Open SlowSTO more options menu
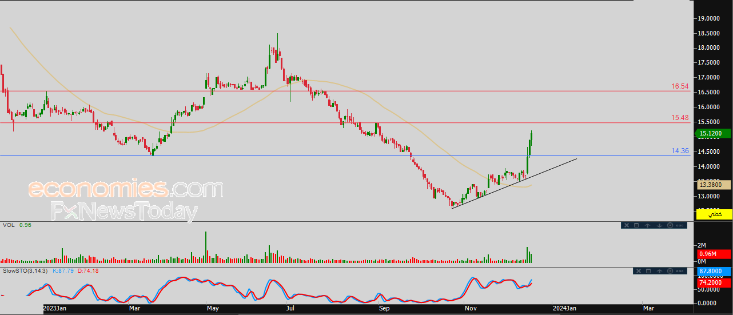Viewport: 733px width, 315px height. (680, 271)
